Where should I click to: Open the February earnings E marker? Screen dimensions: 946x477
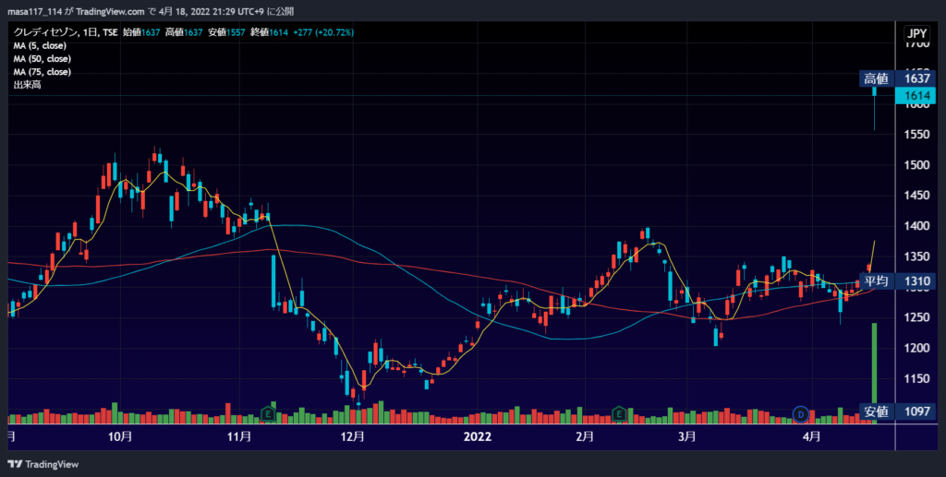(619, 413)
